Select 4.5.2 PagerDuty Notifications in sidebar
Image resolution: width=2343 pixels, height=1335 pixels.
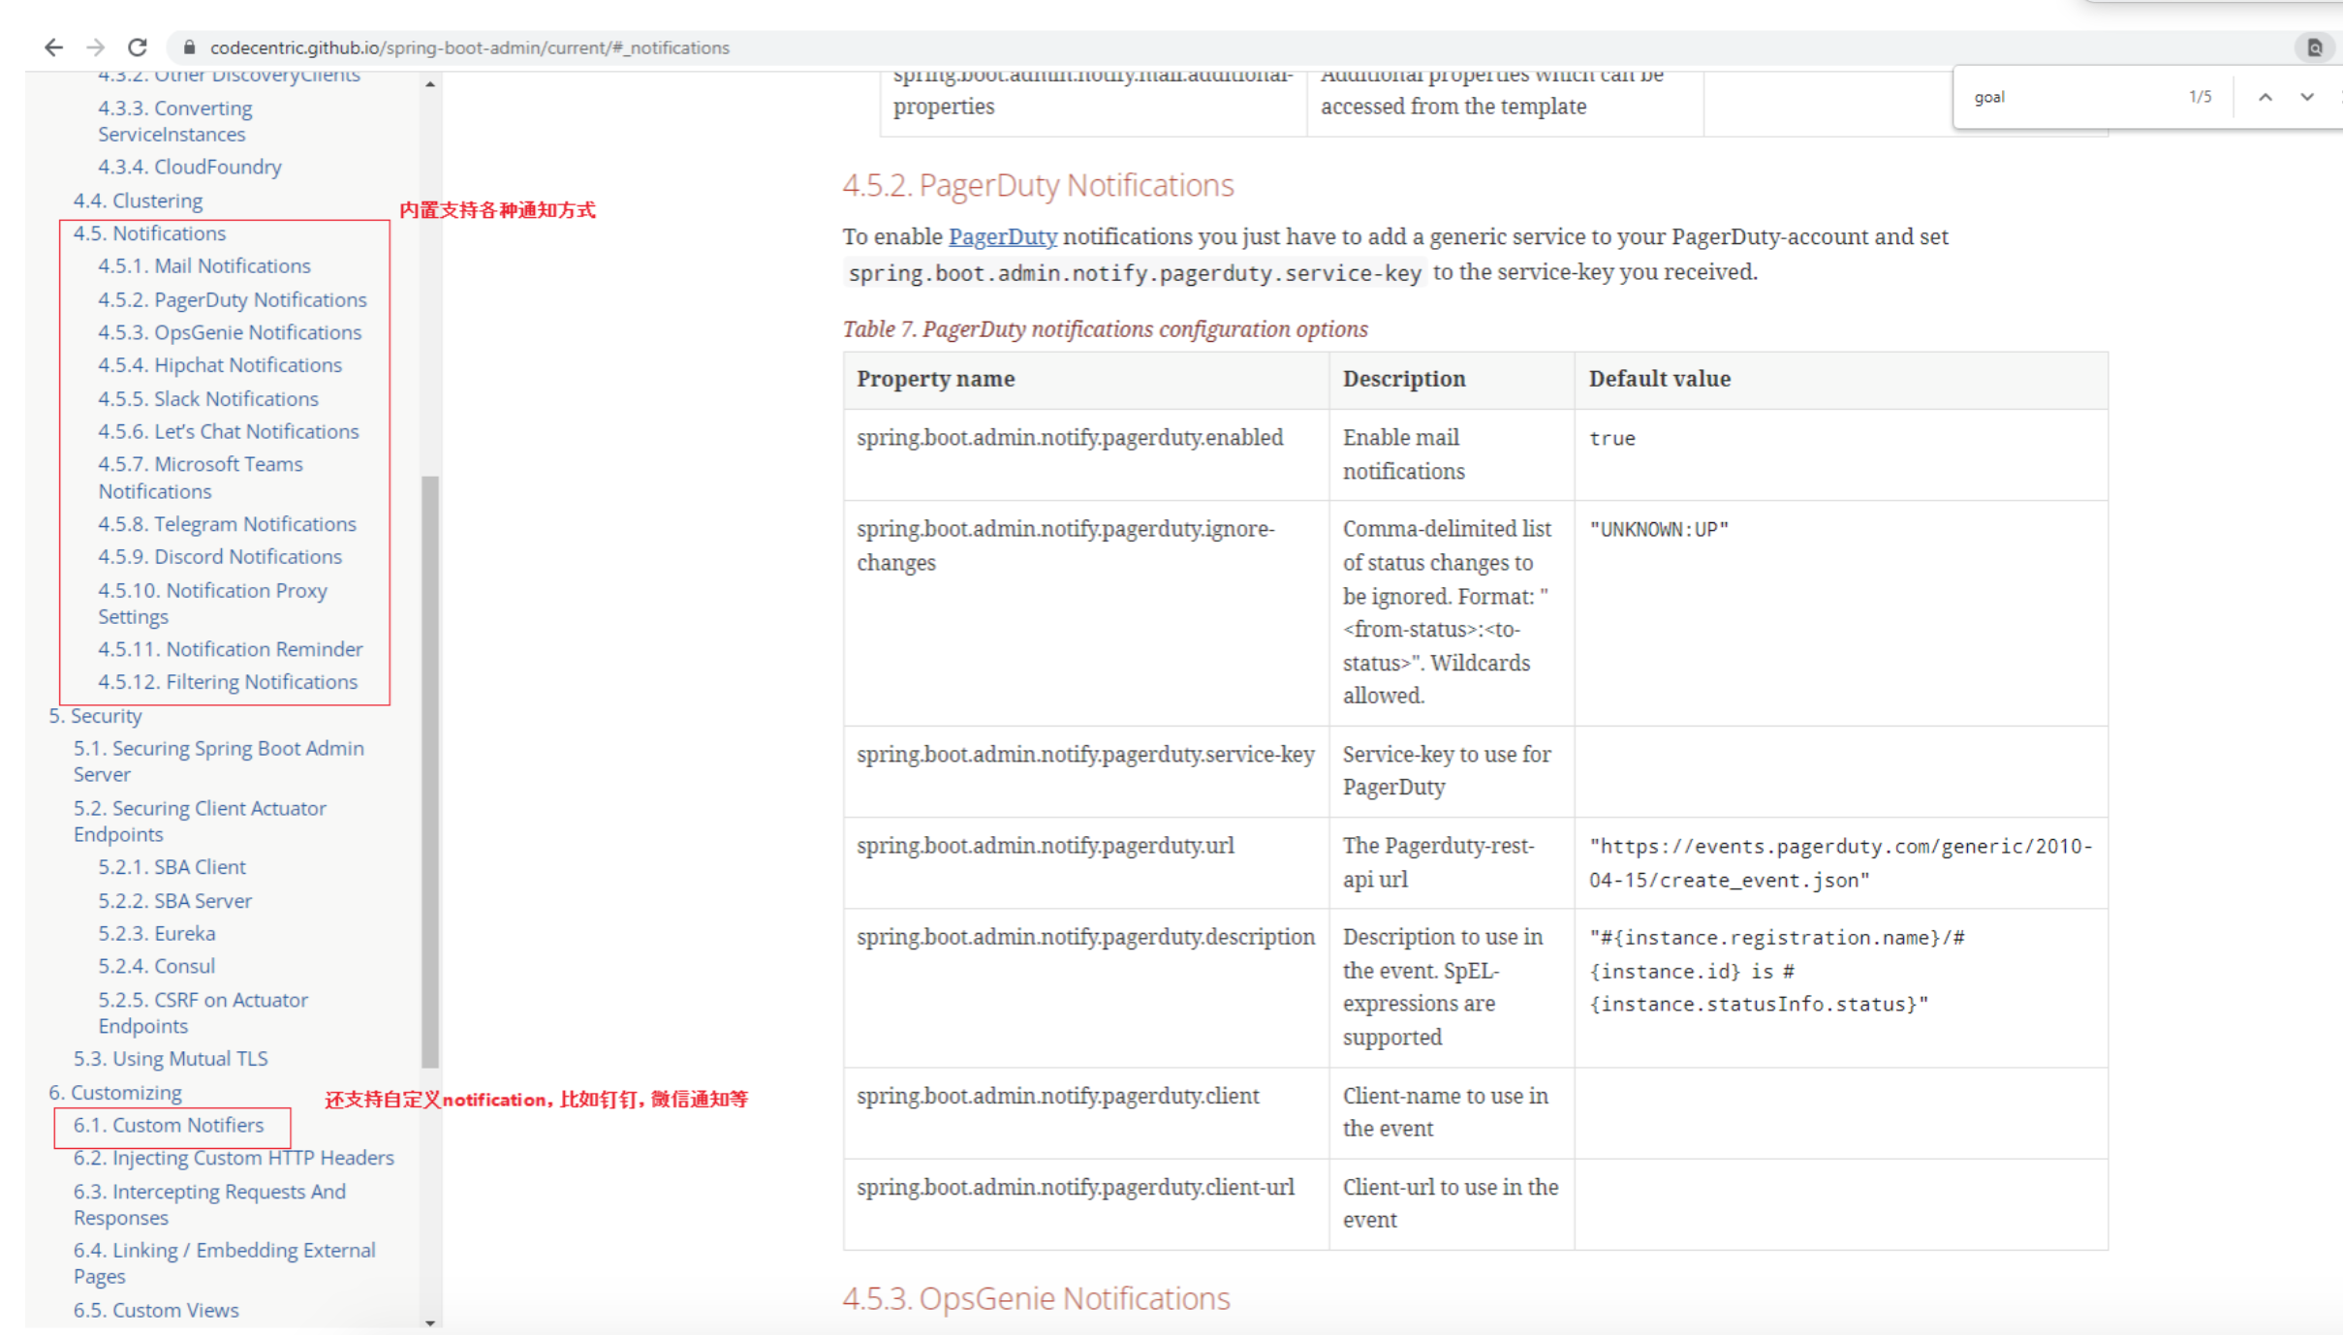[233, 299]
